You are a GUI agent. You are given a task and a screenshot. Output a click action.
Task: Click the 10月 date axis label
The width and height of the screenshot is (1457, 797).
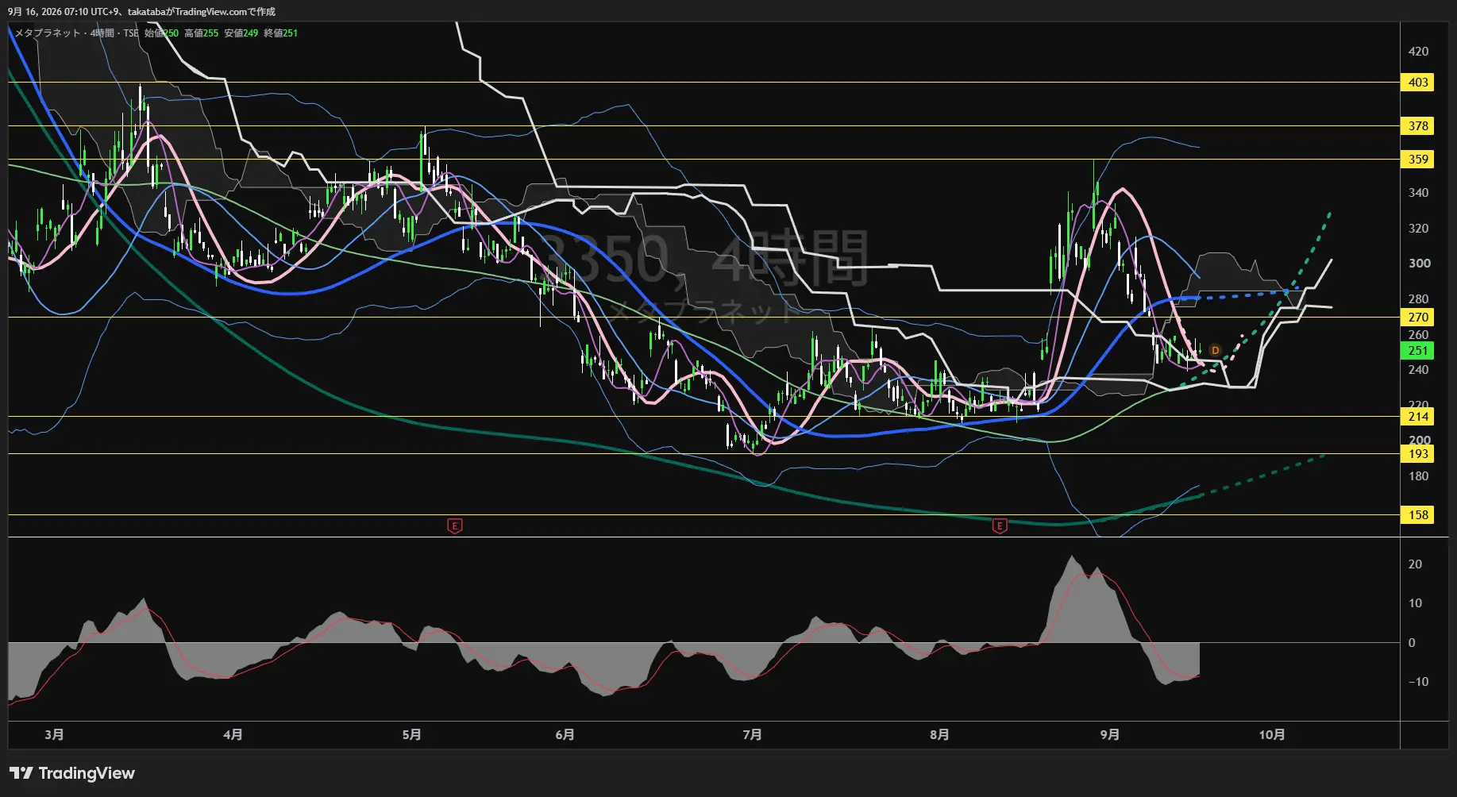point(1272,735)
